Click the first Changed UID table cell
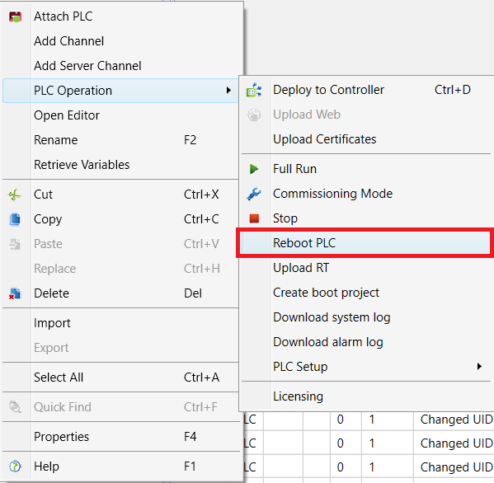The image size is (494, 483). click(x=454, y=420)
